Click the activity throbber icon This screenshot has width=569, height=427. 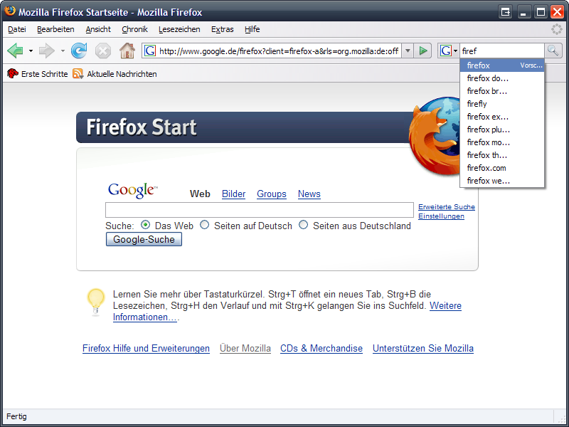coord(556,29)
